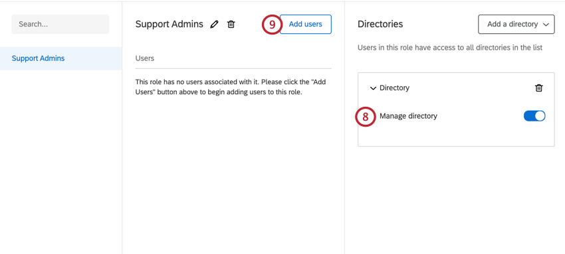Turn off the Manage directory switch

tap(534, 116)
